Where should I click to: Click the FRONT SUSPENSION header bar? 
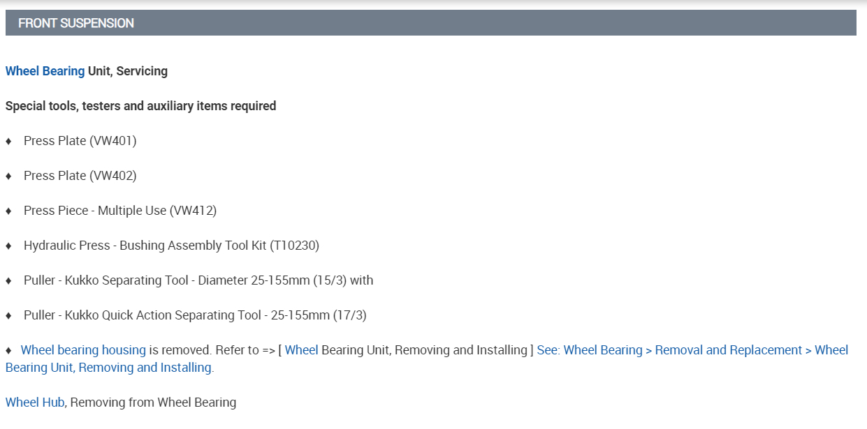pyautogui.click(x=430, y=23)
